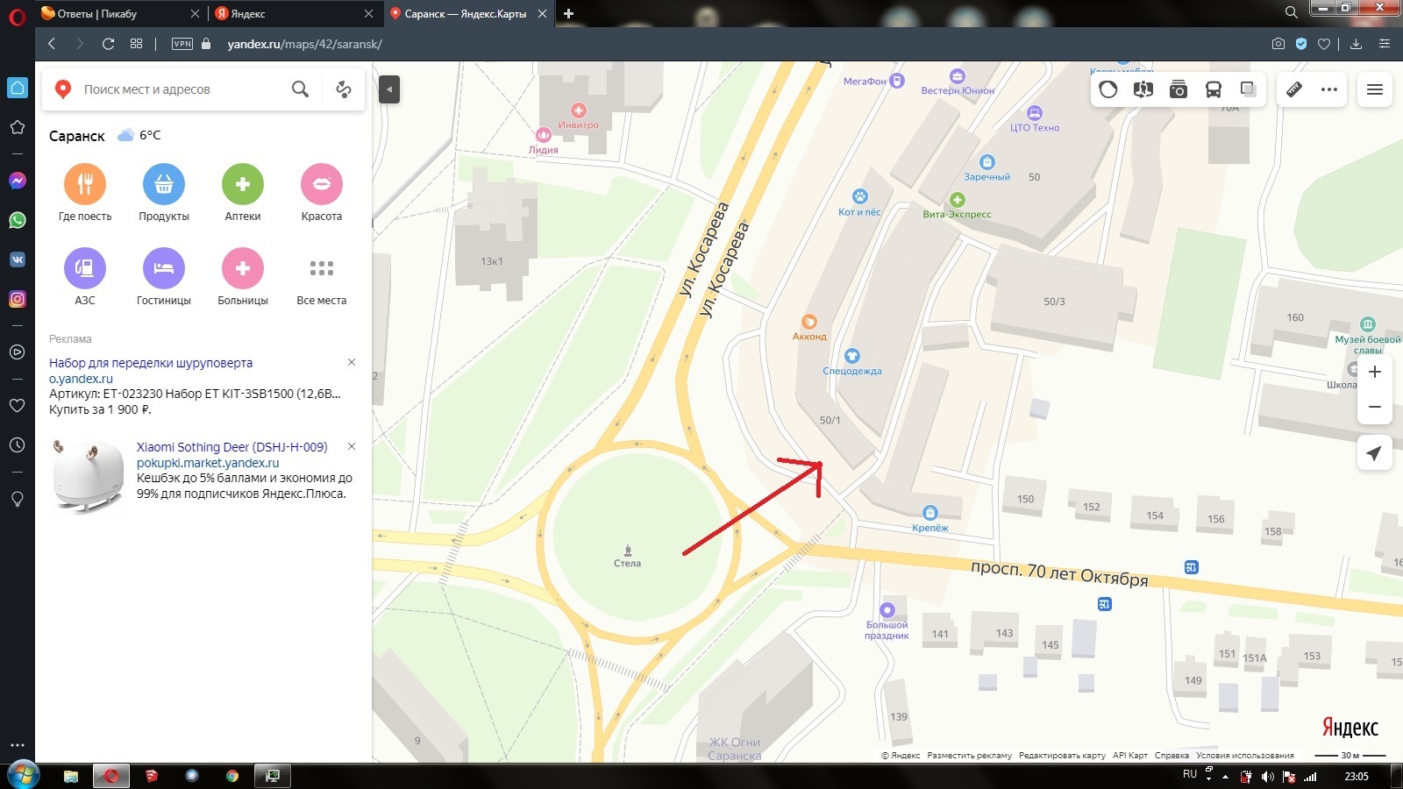Launch Google Chrome from the taskbar
Image resolution: width=1403 pixels, height=789 pixels.
[232, 776]
